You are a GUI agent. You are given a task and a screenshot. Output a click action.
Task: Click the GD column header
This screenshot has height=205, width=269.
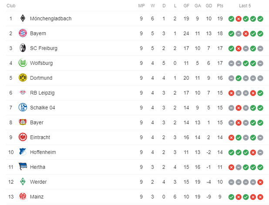tap(209, 6)
